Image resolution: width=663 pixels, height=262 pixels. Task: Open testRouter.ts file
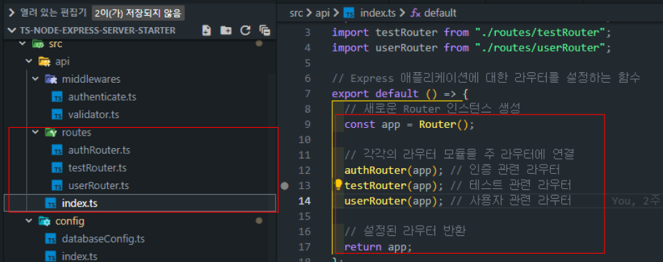(x=97, y=168)
